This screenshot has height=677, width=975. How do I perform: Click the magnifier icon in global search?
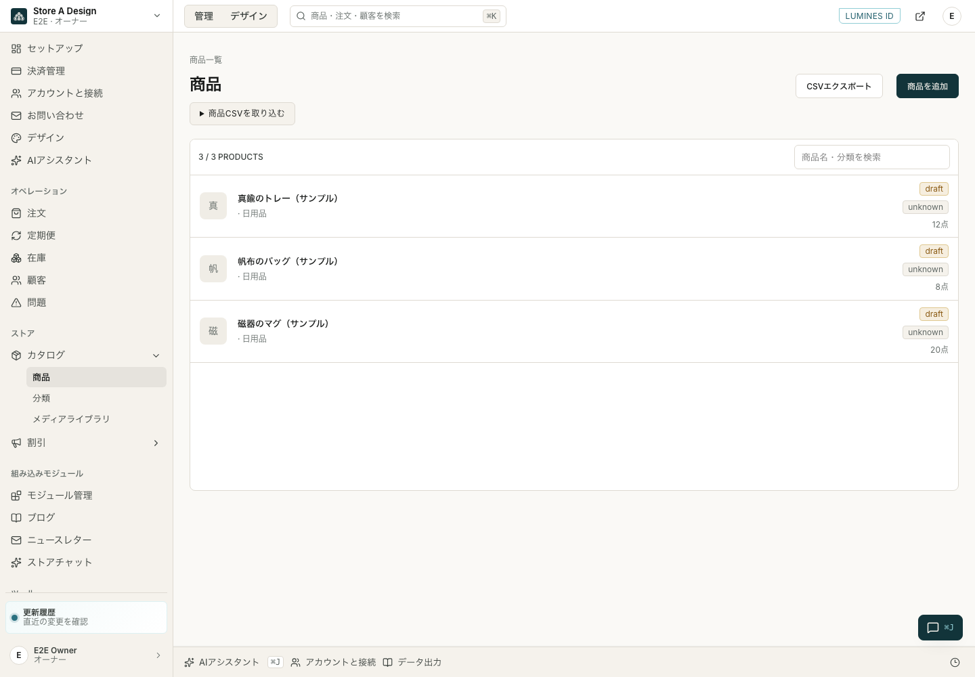(x=301, y=16)
